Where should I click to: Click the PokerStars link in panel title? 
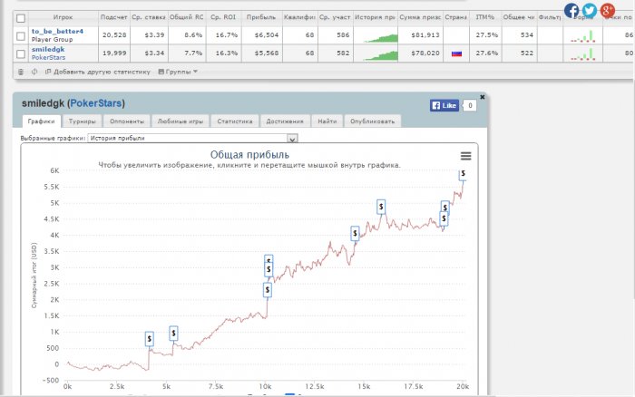96,103
